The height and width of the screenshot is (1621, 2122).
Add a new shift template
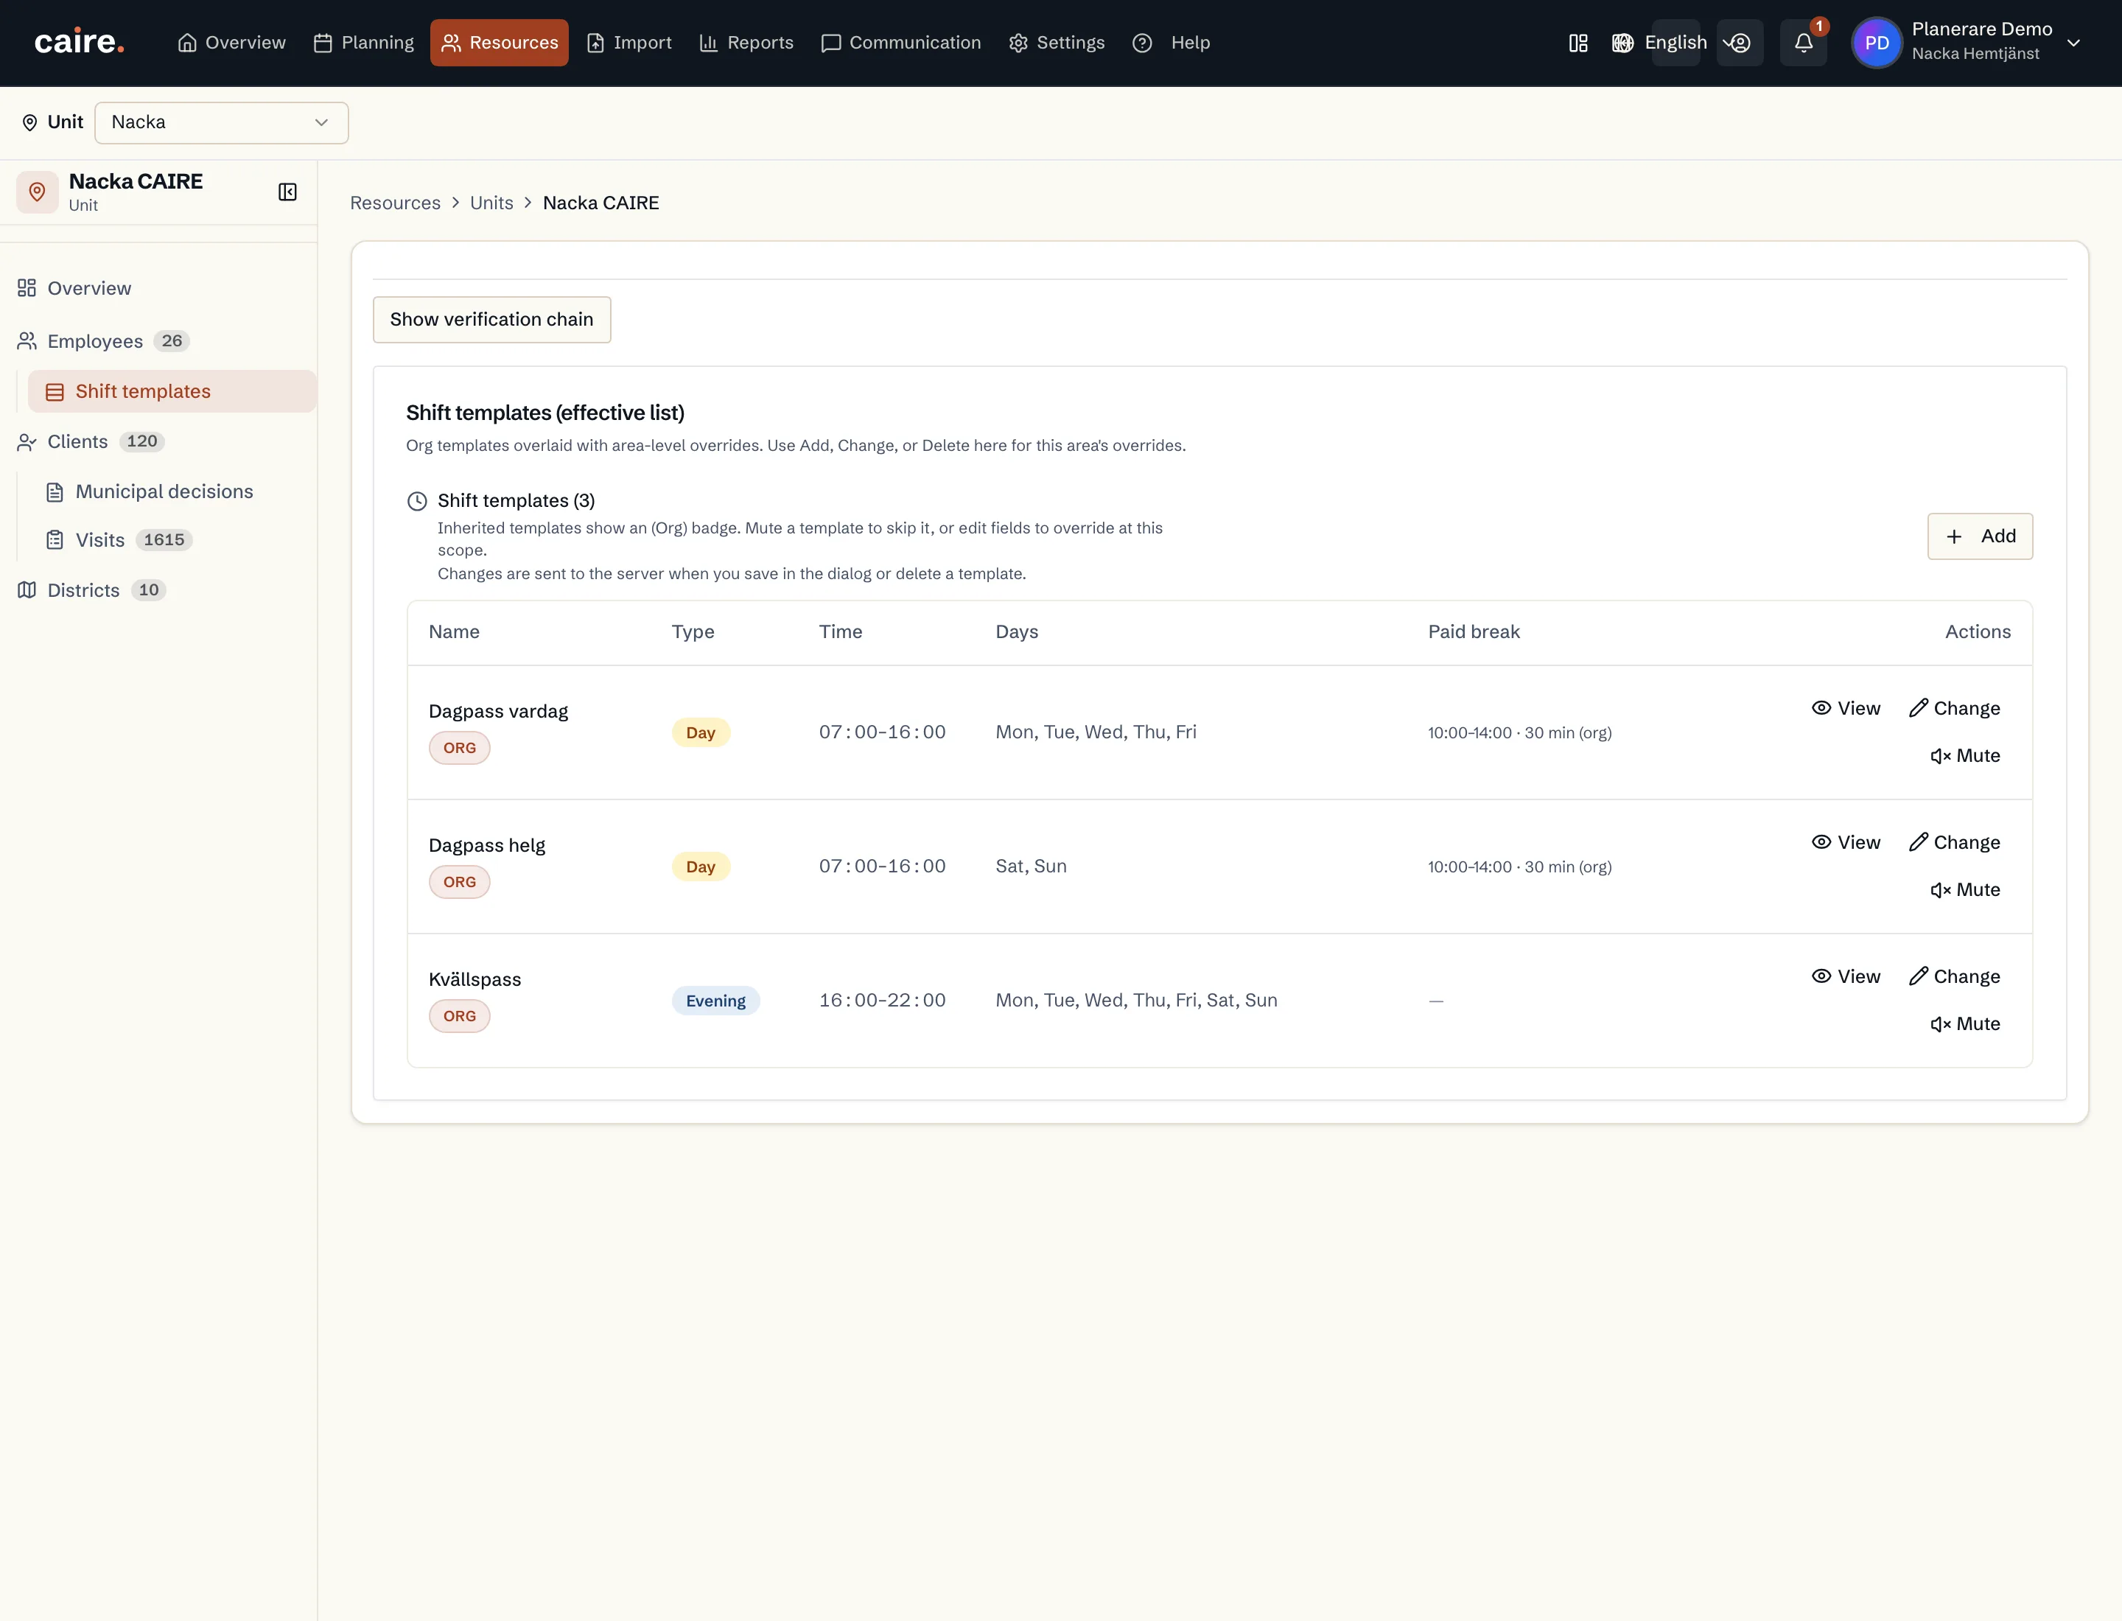click(1980, 536)
